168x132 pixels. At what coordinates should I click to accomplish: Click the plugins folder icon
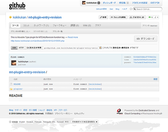tap(11, 89)
